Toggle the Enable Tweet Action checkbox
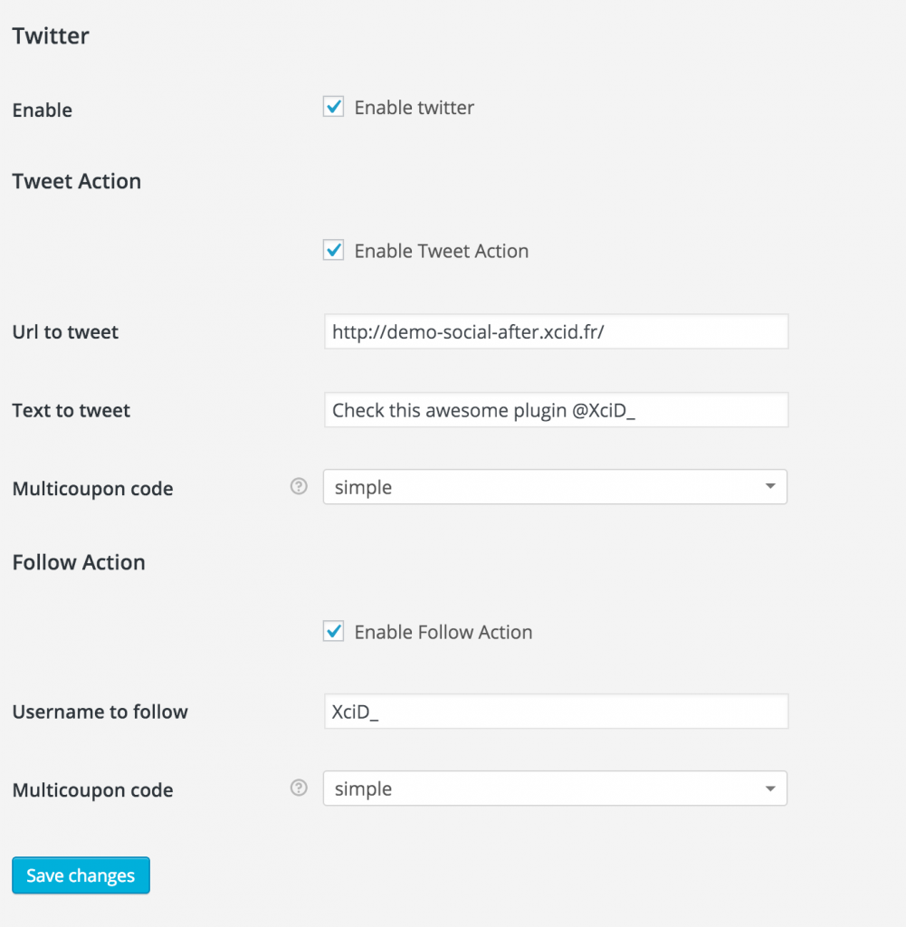Screen dimensions: 906x927 [334, 251]
